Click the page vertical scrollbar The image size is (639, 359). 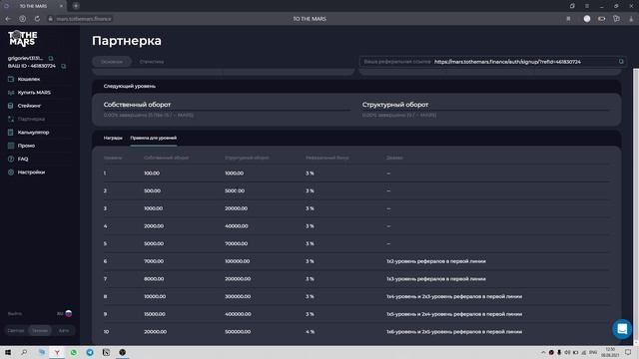click(x=636, y=206)
